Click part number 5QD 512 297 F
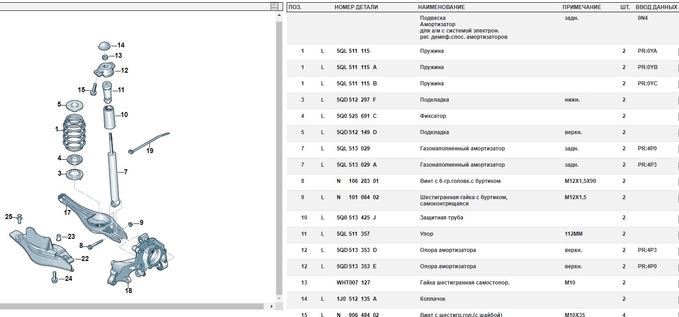 pos(357,100)
